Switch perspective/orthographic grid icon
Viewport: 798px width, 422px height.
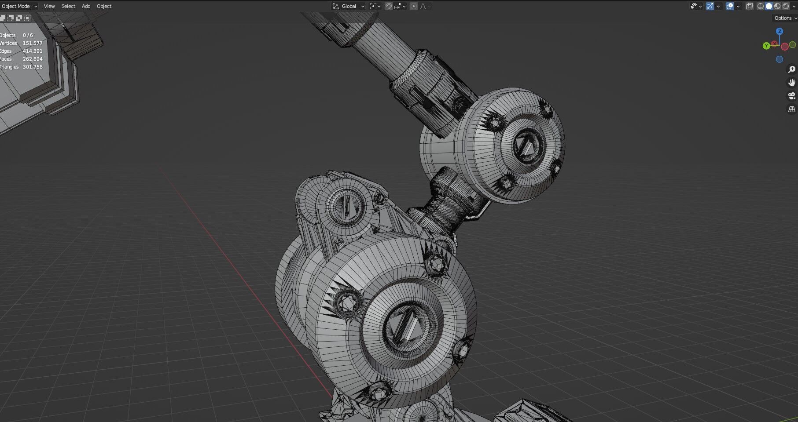(791, 109)
